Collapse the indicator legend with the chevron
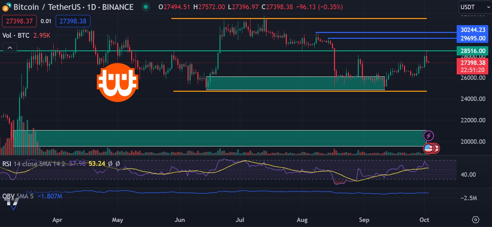Viewport: 492px width, 227px height. coord(10,48)
